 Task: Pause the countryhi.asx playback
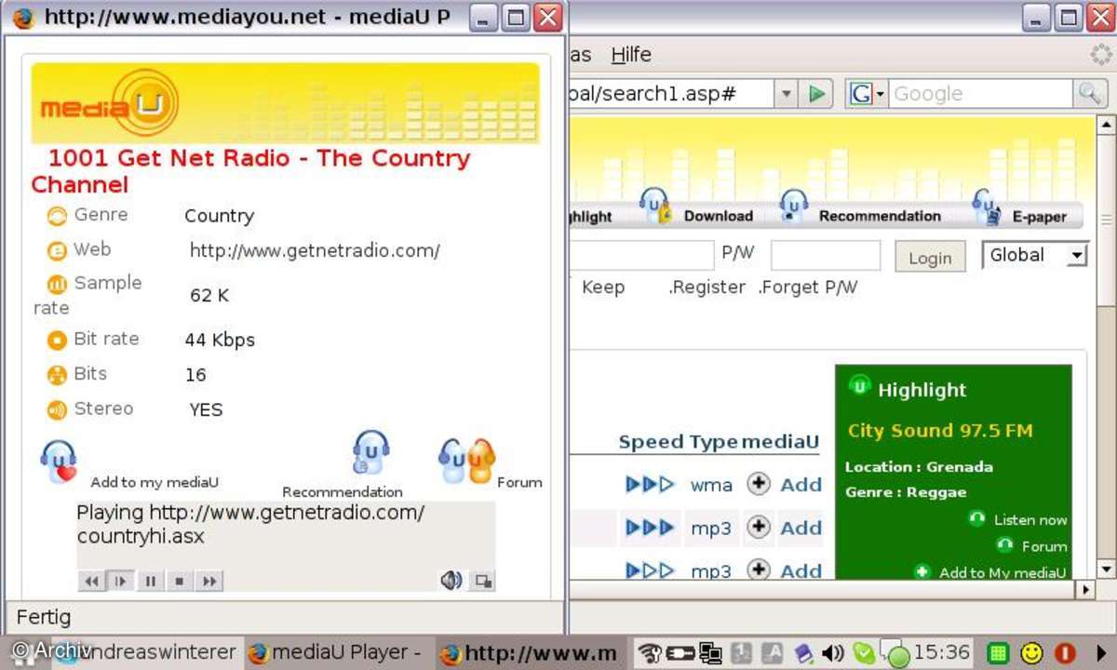click(150, 581)
